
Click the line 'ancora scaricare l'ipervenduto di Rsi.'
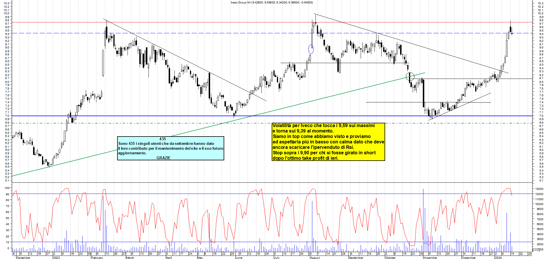tap(313, 147)
